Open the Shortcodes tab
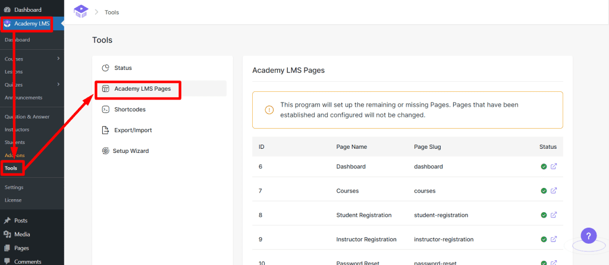The width and height of the screenshot is (609, 265). [x=162, y=110]
